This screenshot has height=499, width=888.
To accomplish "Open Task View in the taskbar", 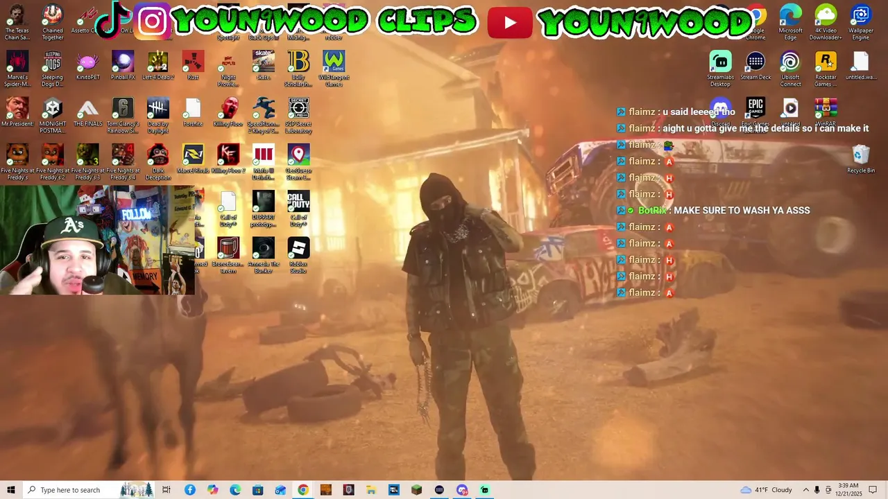I will tap(166, 490).
